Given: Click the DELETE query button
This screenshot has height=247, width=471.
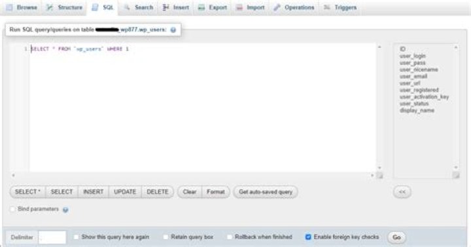Looking at the screenshot, I should [x=158, y=192].
